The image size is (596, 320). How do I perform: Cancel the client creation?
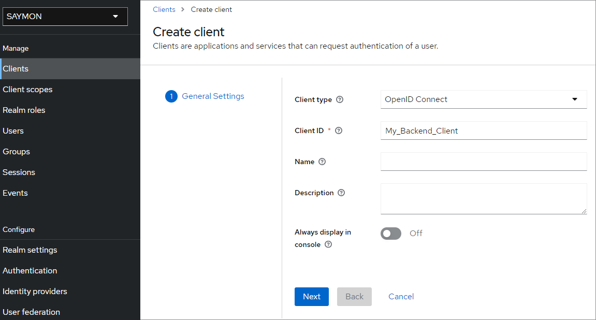click(401, 297)
